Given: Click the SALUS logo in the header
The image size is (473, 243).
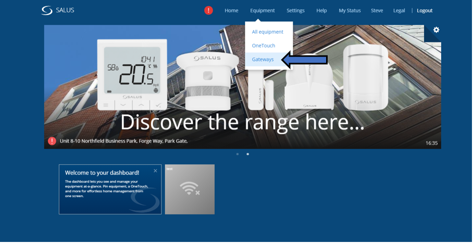Looking at the screenshot, I should [x=58, y=10].
